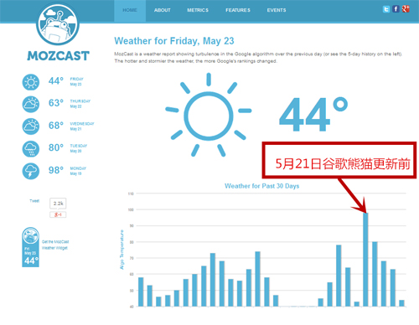Viewport: 419px width, 325px height.
Task: Click the WEDNESDAY May 21 label
Action: 82,126
